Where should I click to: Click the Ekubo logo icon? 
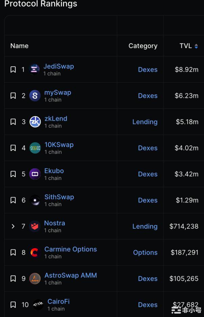pos(35,174)
